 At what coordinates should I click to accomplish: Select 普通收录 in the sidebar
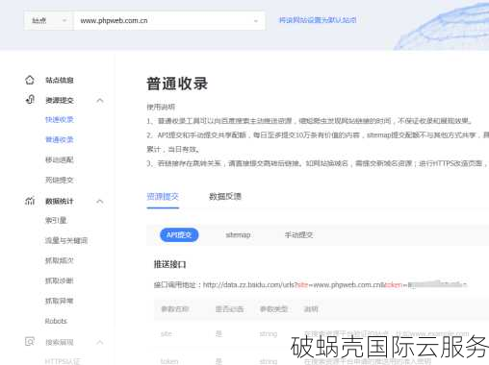(x=60, y=139)
